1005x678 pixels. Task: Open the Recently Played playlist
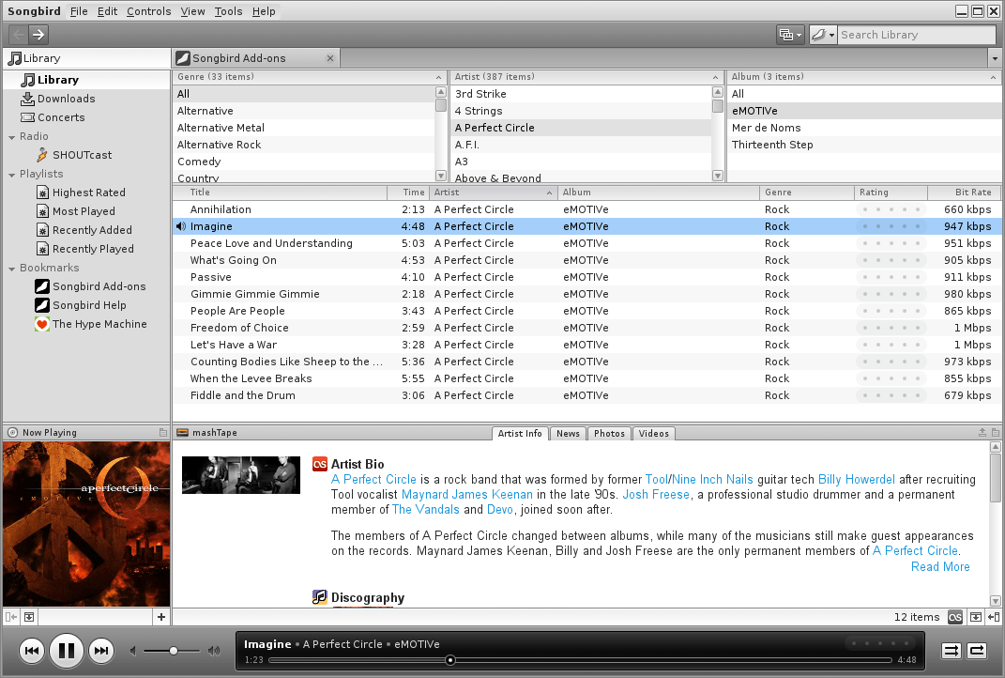pyautogui.click(x=84, y=249)
